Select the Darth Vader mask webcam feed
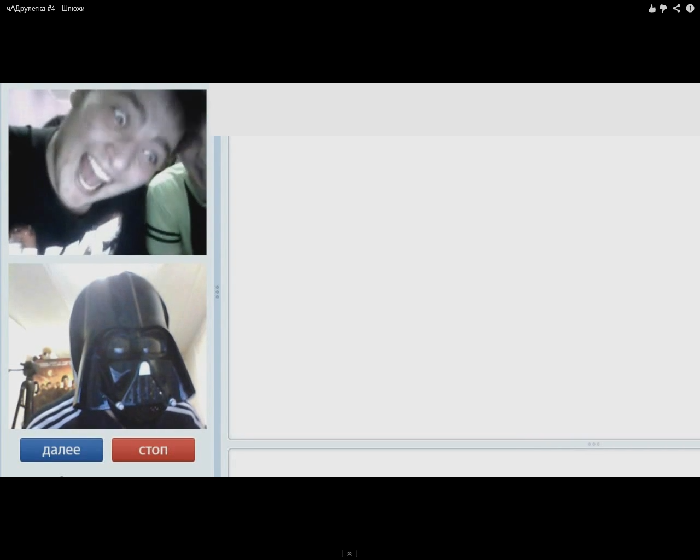The image size is (700, 560). tap(108, 346)
